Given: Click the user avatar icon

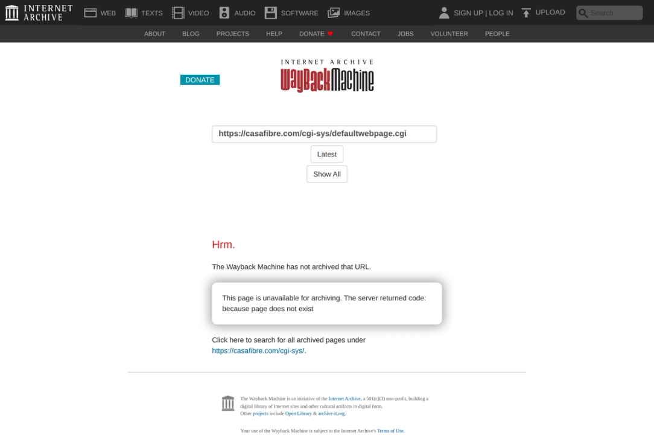Looking at the screenshot, I should (444, 13).
